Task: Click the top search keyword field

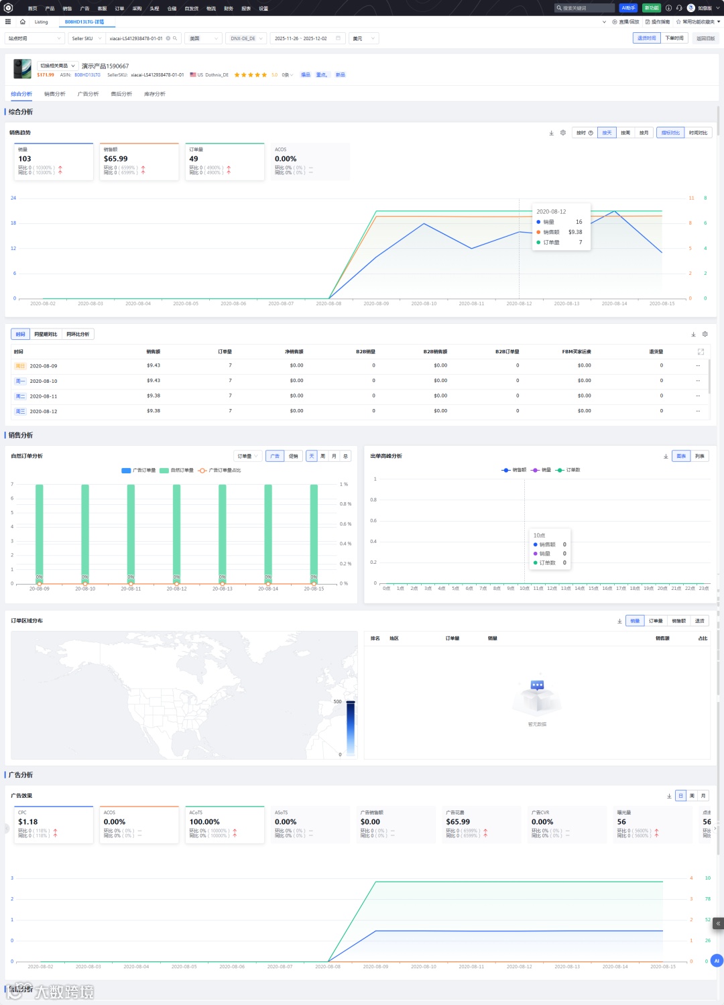Action: click(x=584, y=8)
